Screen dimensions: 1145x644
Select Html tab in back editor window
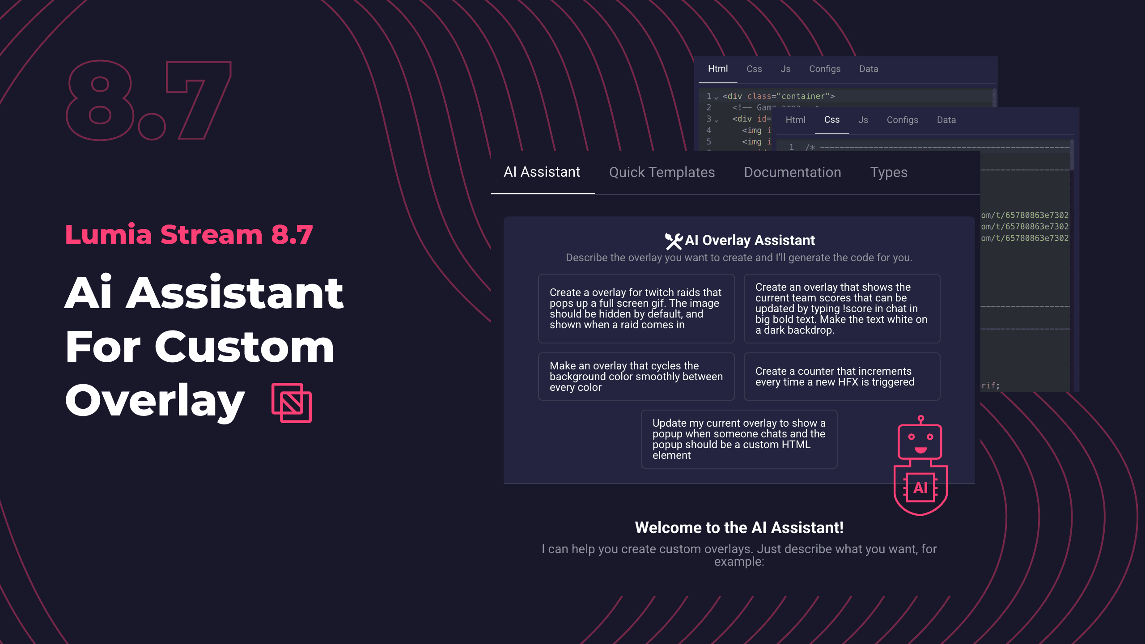coord(717,69)
